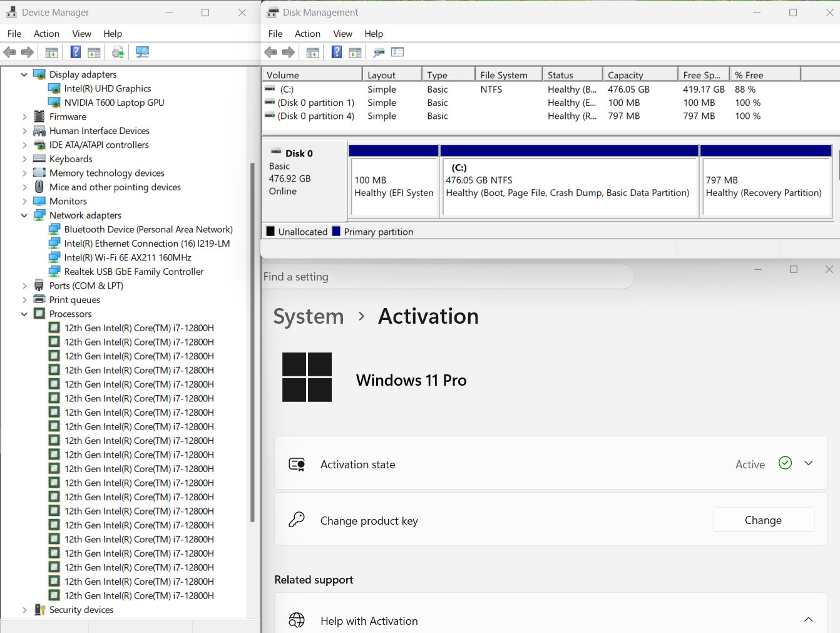This screenshot has height=633, width=840.
Task: Expand the IDE ATA/ATAPI controllers node
Action: pos(24,145)
